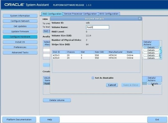The width and height of the screenshot is (168, 123).
Task: Click the Help button
Action: [49, 120]
